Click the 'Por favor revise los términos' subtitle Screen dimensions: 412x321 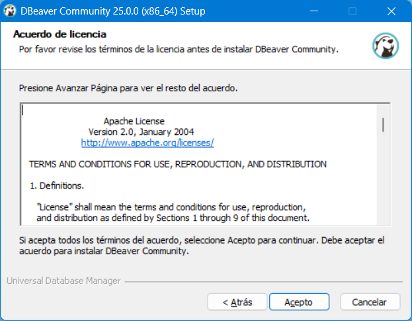point(179,49)
